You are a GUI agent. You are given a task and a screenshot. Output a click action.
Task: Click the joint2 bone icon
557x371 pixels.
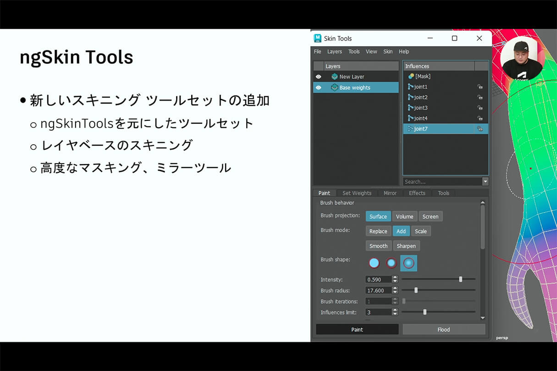(x=411, y=98)
